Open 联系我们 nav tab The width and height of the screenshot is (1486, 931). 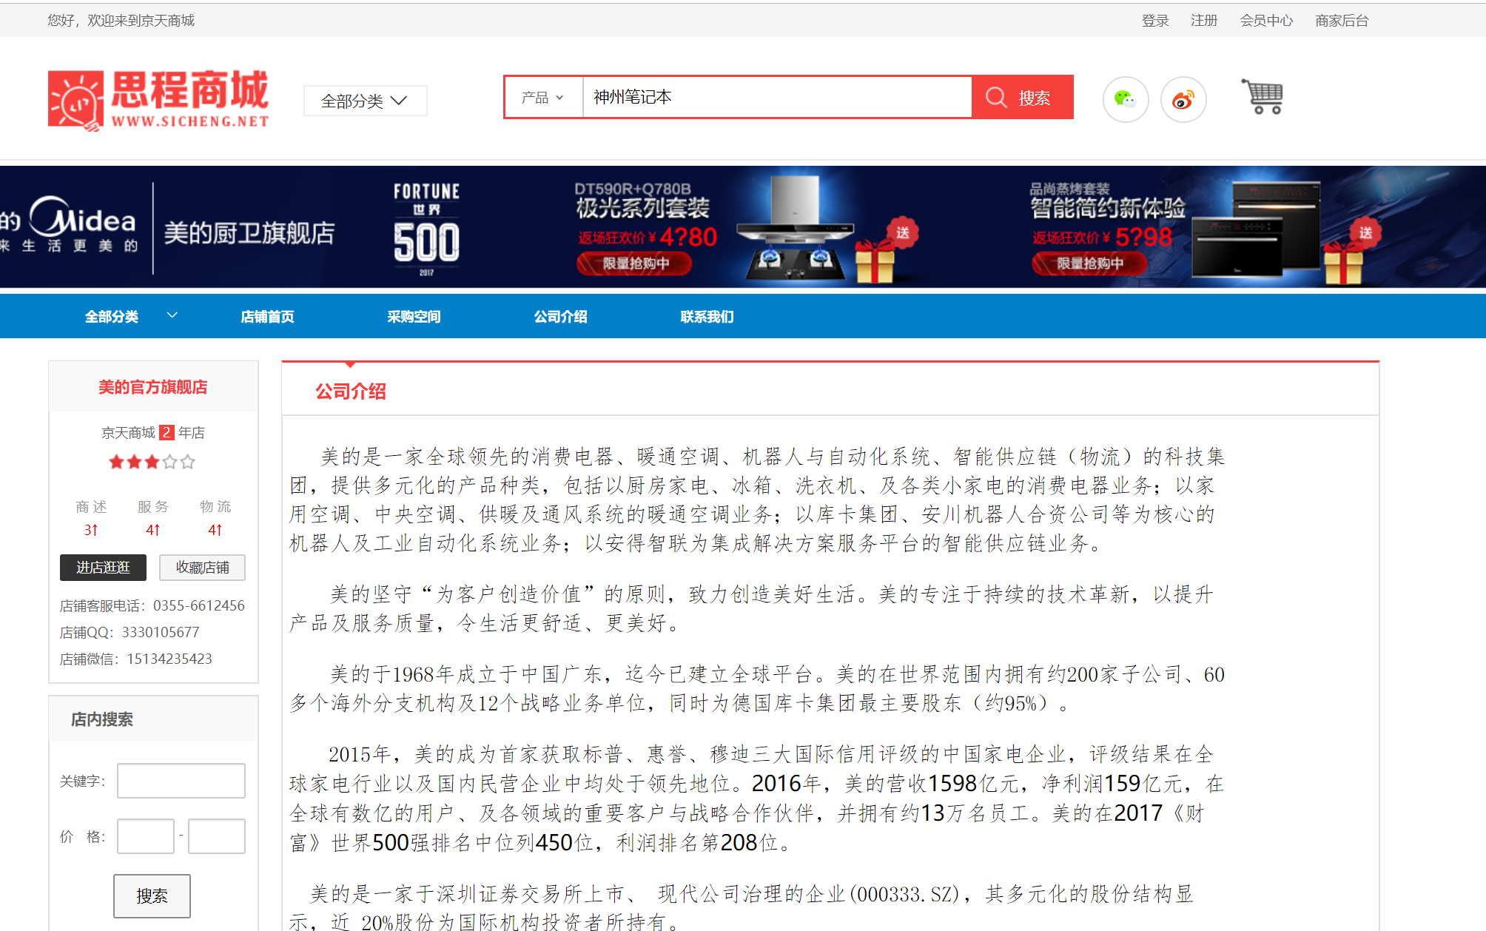(x=707, y=316)
